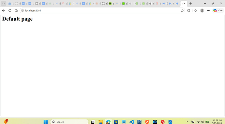Close the current active tab
Image resolution: width=225 pixels, height=124 pixels.
pos(184,4)
